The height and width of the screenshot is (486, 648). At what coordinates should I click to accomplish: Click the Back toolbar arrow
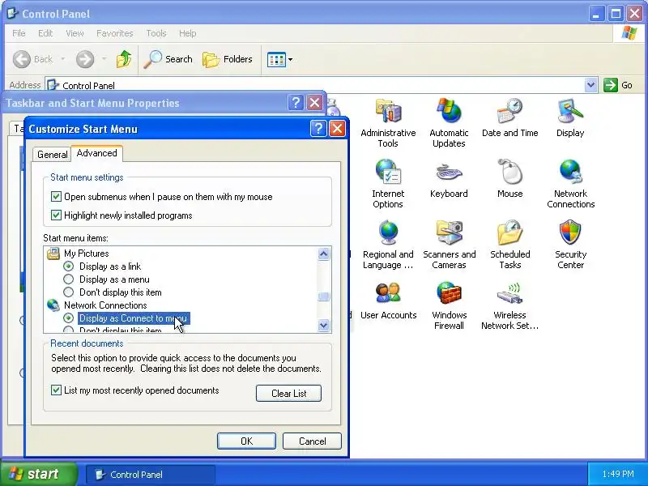click(x=22, y=59)
